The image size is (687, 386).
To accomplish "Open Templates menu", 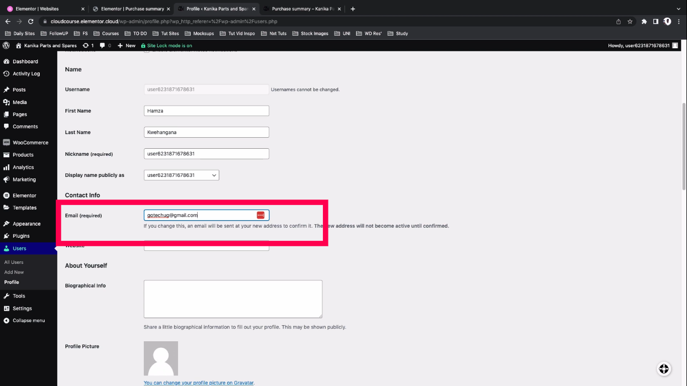I will tap(25, 208).
